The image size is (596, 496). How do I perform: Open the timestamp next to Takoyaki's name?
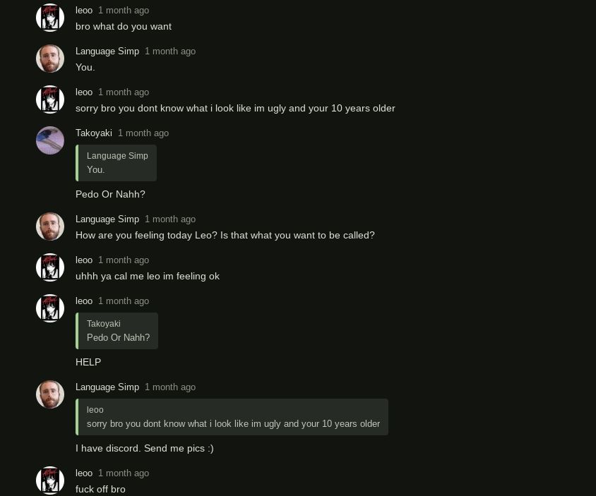[143, 133]
